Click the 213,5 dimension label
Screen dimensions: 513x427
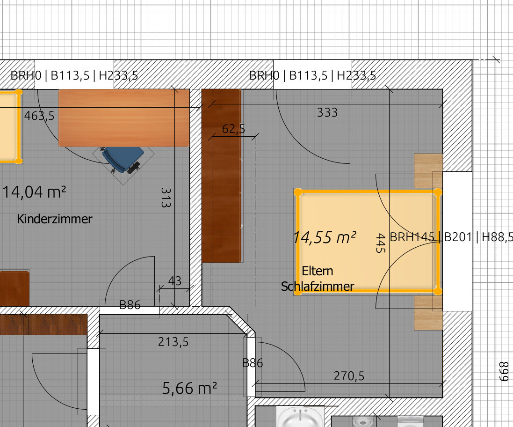[x=173, y=342]
